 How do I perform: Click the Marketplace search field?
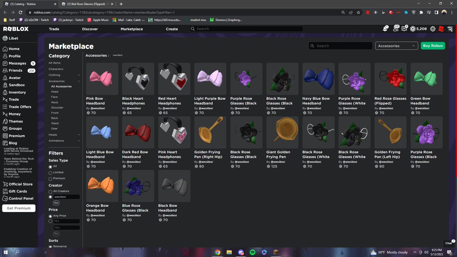(340, 46)
